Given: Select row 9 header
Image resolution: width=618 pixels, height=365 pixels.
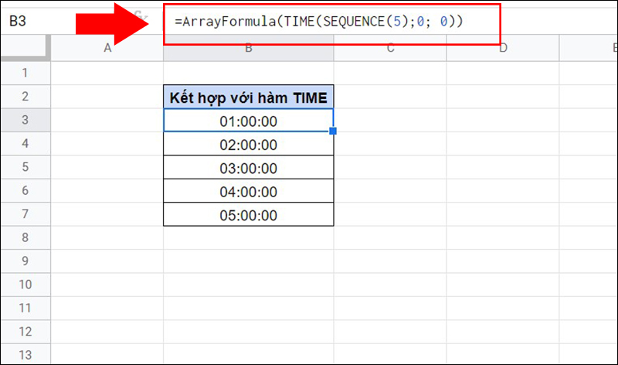Looking at the screenshot, I should (x=25, y=261).
